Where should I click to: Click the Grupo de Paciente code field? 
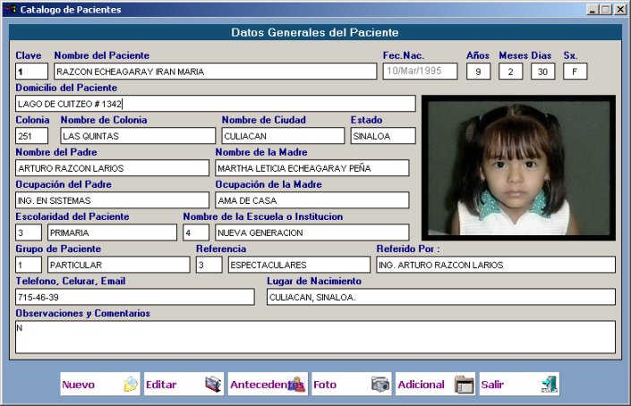coord(28,265)
